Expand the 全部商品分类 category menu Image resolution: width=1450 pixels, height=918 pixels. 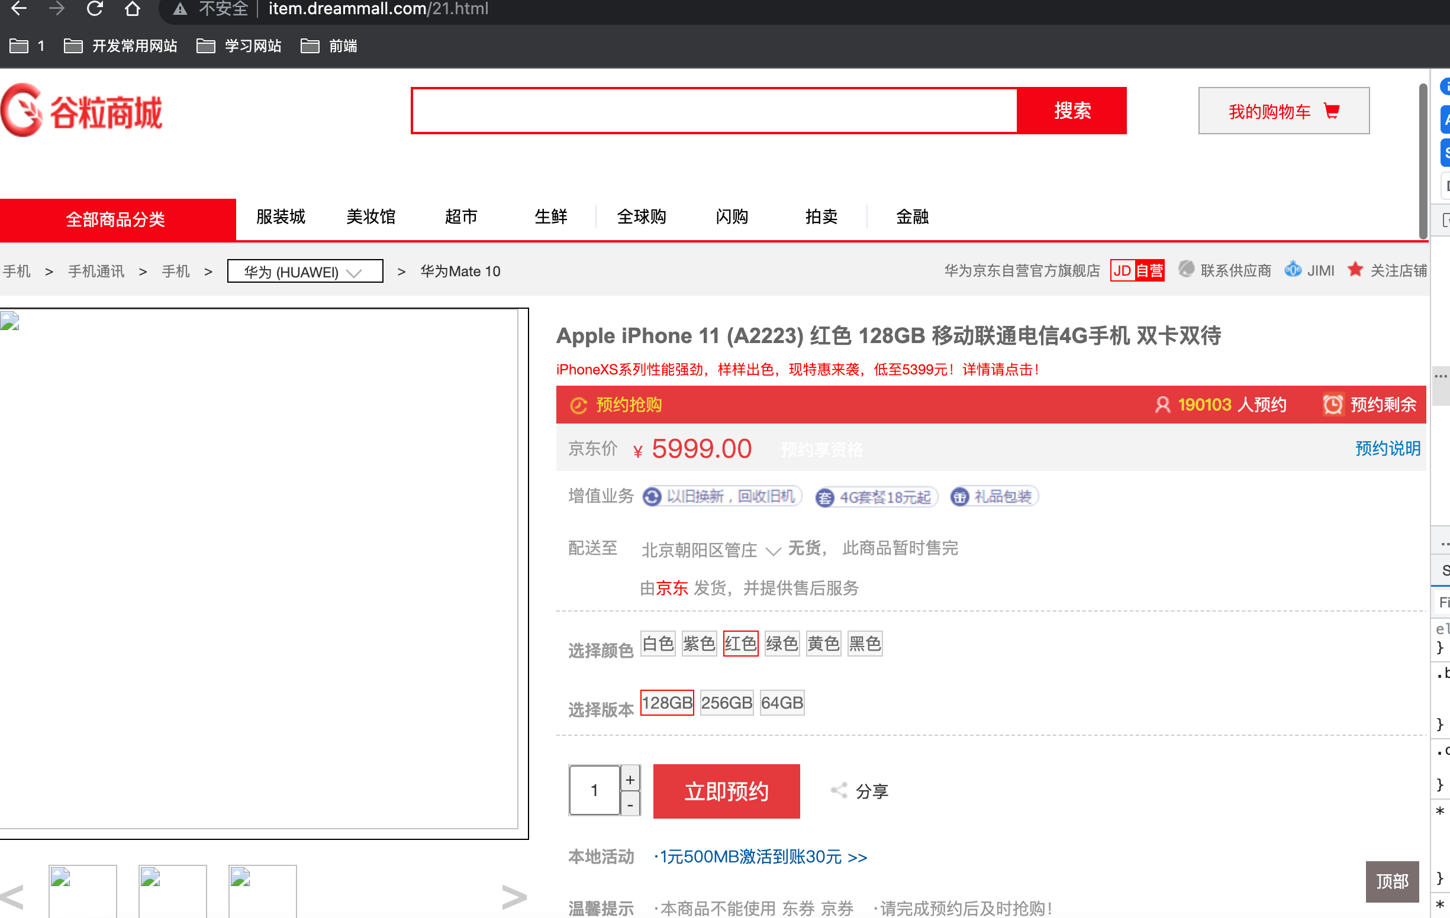pos(117,219)
